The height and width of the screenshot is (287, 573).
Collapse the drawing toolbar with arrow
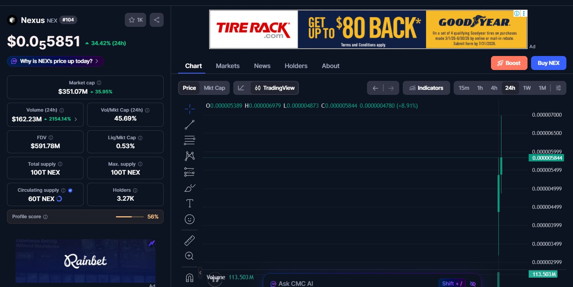(x=200, y=273)
